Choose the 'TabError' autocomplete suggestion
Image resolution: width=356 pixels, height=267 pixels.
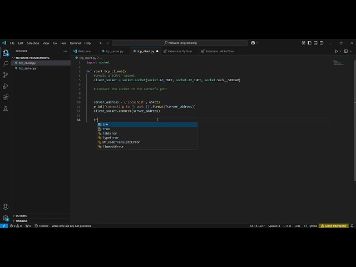(147, 133)
